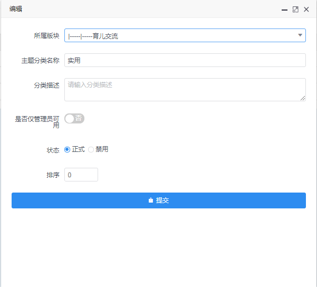Image resolution: width=317 pixels, height=287 pixels.
Task: Click the 状态 label text
Action: click(x=53, y=150)
